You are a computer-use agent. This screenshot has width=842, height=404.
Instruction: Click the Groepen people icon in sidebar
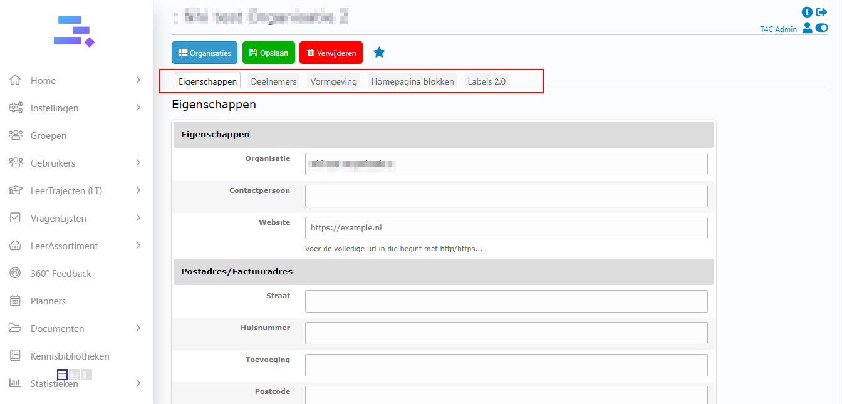(x=16, y=135)
